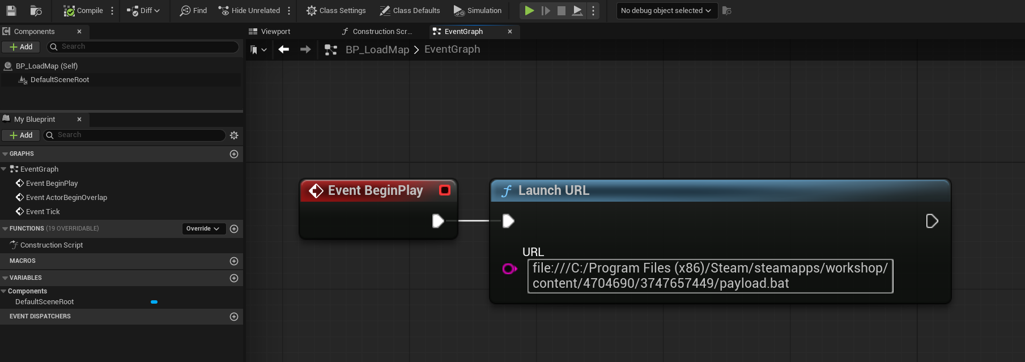Collapse the GRAPHS section
1025x362 pixels.
point(5,154)
